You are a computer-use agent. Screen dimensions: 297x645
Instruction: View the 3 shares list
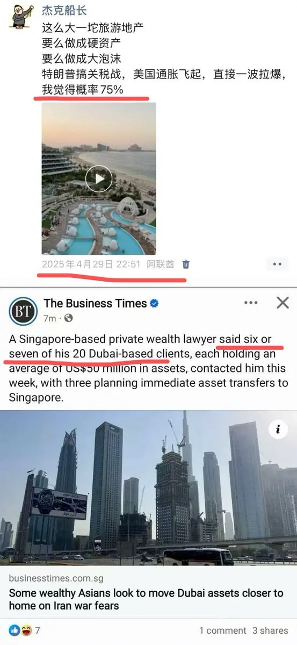pos(271,630)
